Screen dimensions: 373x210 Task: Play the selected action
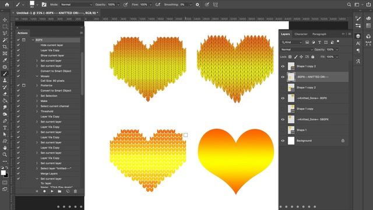click(52, 191)
